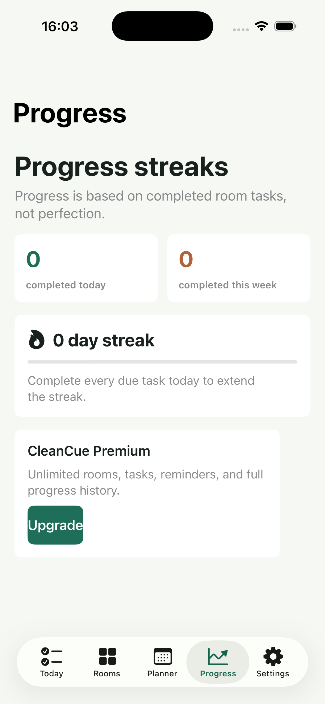325x704 pixels.
Task: Tap the Rooms grid icon
Action: [x=107, y=656]
